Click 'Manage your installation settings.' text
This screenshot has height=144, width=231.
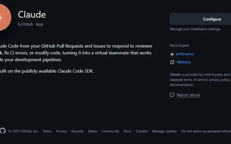pos(195,29)
